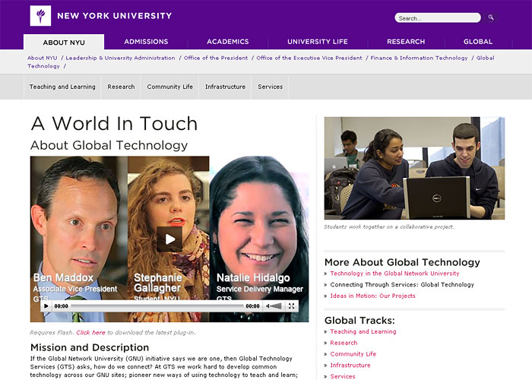Image resolution: width=532 pixels, height=380 pixels.
Task: Click the small play button in video controls
Action: pos(46,306)
